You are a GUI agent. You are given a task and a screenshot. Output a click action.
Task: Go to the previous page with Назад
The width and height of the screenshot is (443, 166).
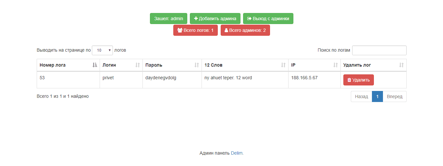pos(361,96)
